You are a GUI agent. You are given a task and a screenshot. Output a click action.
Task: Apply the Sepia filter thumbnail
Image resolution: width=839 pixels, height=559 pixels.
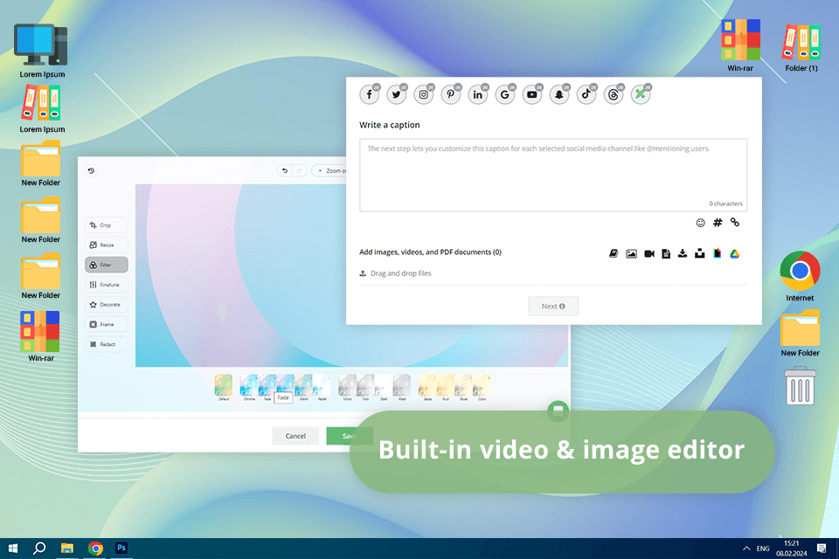click(x=427, y=387)
